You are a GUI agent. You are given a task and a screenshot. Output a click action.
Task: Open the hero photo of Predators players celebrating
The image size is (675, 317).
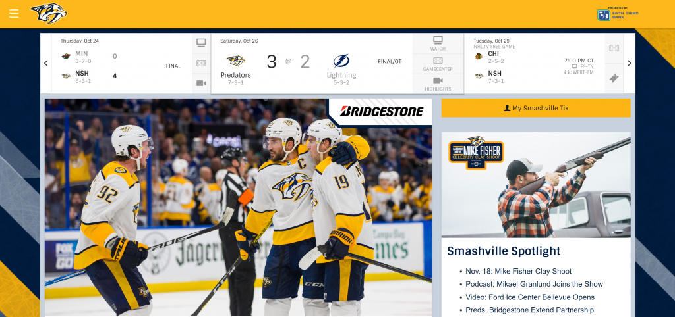(239, 207)
